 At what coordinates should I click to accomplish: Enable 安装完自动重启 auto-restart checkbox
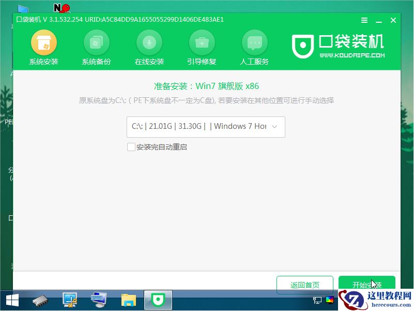point(131,147)
